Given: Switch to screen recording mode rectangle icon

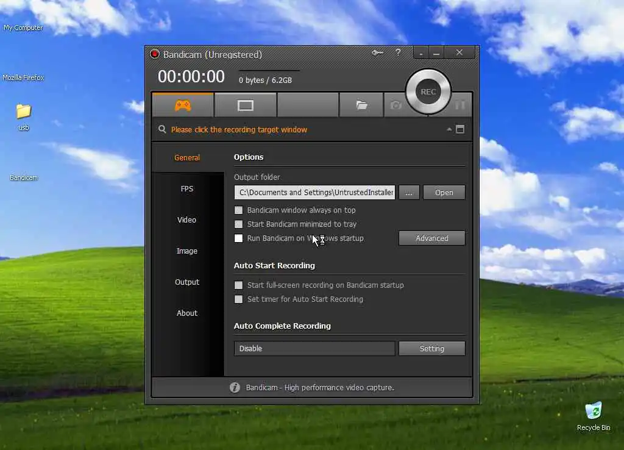Looking at the screenshot, I should point(245,105).
